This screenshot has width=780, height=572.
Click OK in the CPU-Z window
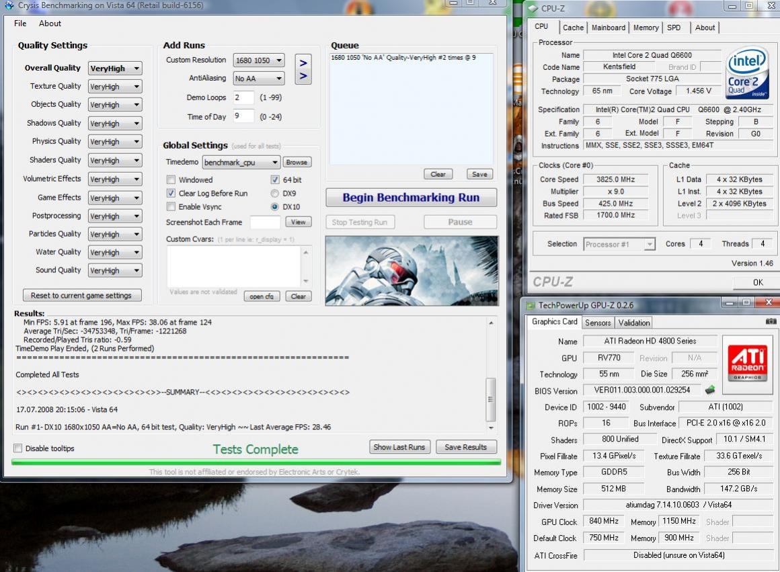coord(758,282)
